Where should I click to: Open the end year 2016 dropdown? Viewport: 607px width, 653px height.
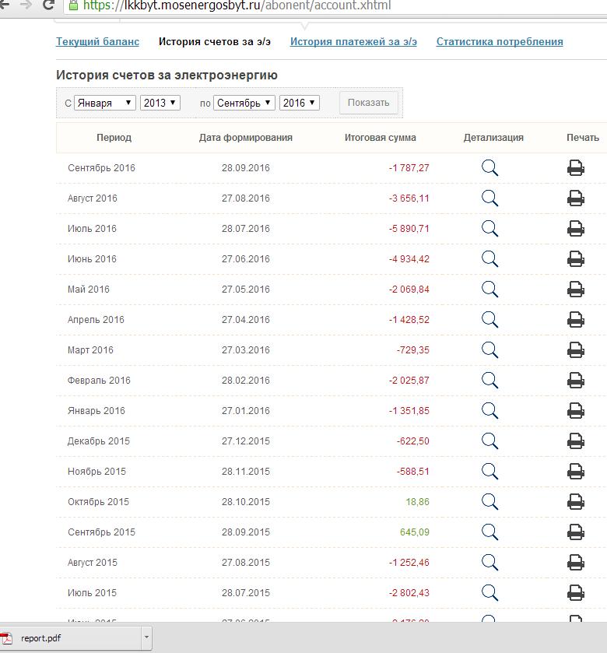tap(300, 103)
